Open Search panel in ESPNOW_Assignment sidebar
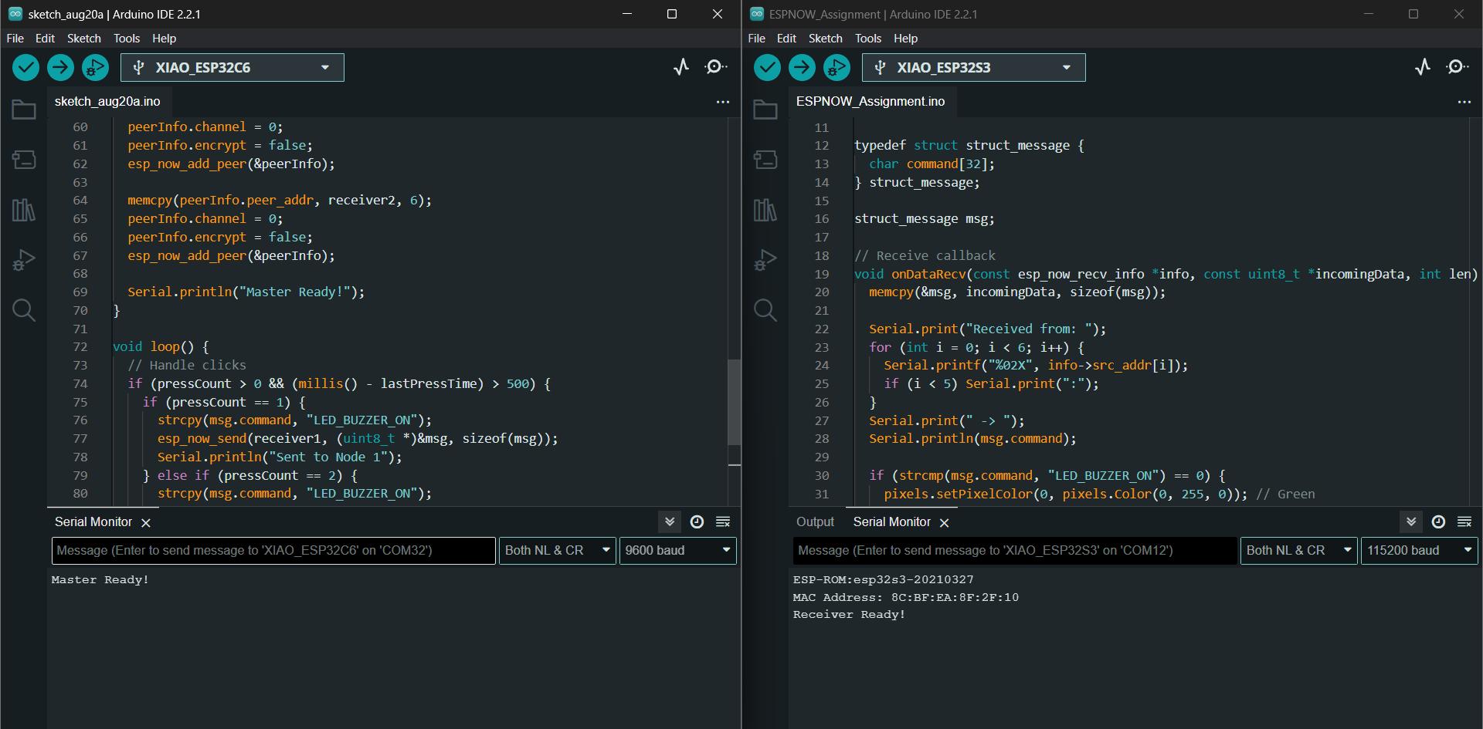 (765, 310)
